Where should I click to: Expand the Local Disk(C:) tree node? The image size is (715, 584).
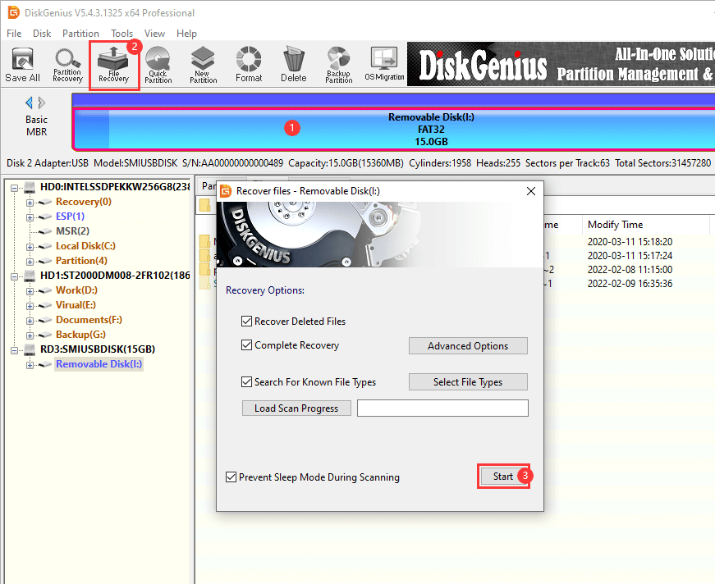click(30, 246)
